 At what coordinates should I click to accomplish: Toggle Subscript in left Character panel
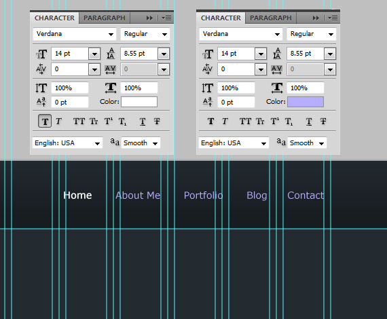coord(122,121)
